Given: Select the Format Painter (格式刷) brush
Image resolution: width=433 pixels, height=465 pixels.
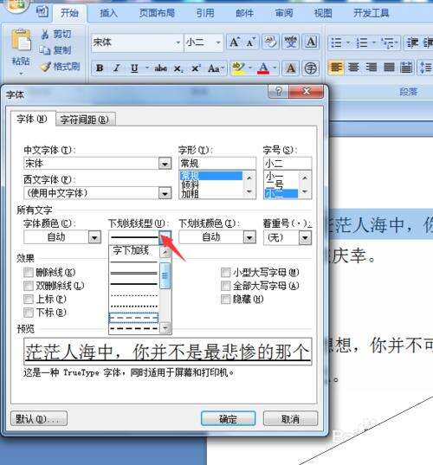Looking at the screenshot, I should [46, 67].
